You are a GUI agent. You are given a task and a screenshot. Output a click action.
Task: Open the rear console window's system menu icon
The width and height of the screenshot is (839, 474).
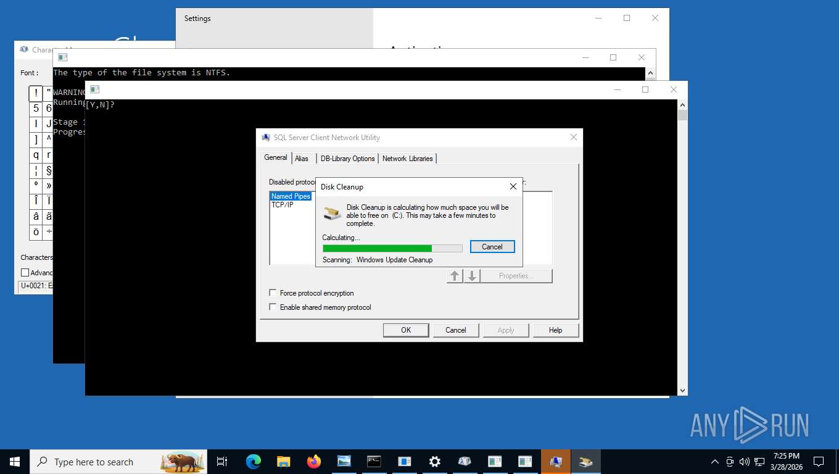point(62,57)
